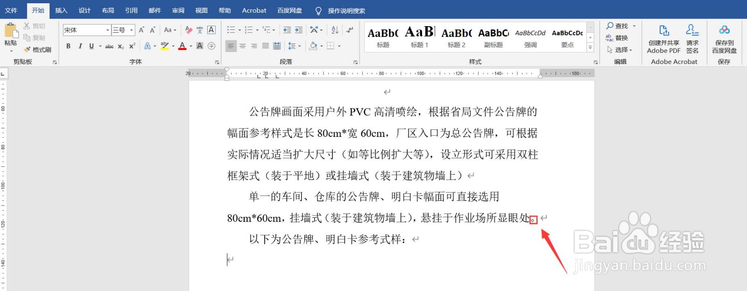
Task: Open the numbered list dropdown arrow
Action: coord(257,30)
